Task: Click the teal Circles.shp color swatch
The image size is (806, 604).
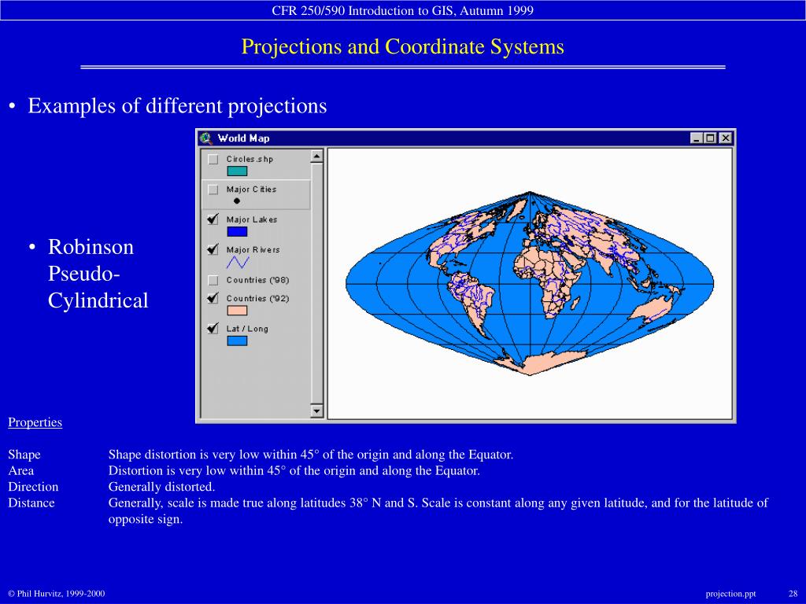Action: 237,171
